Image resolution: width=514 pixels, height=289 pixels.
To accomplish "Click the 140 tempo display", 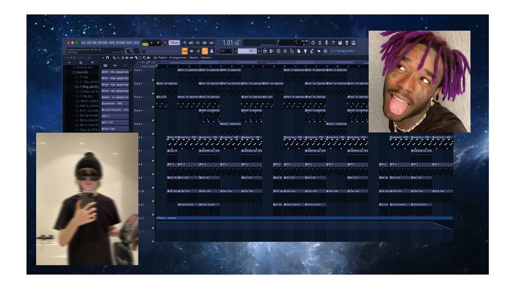I will 174,43.
